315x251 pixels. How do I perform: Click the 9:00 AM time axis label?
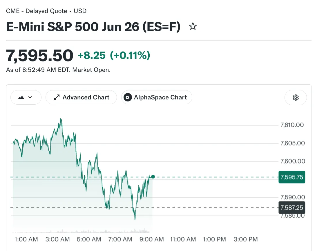152,239
